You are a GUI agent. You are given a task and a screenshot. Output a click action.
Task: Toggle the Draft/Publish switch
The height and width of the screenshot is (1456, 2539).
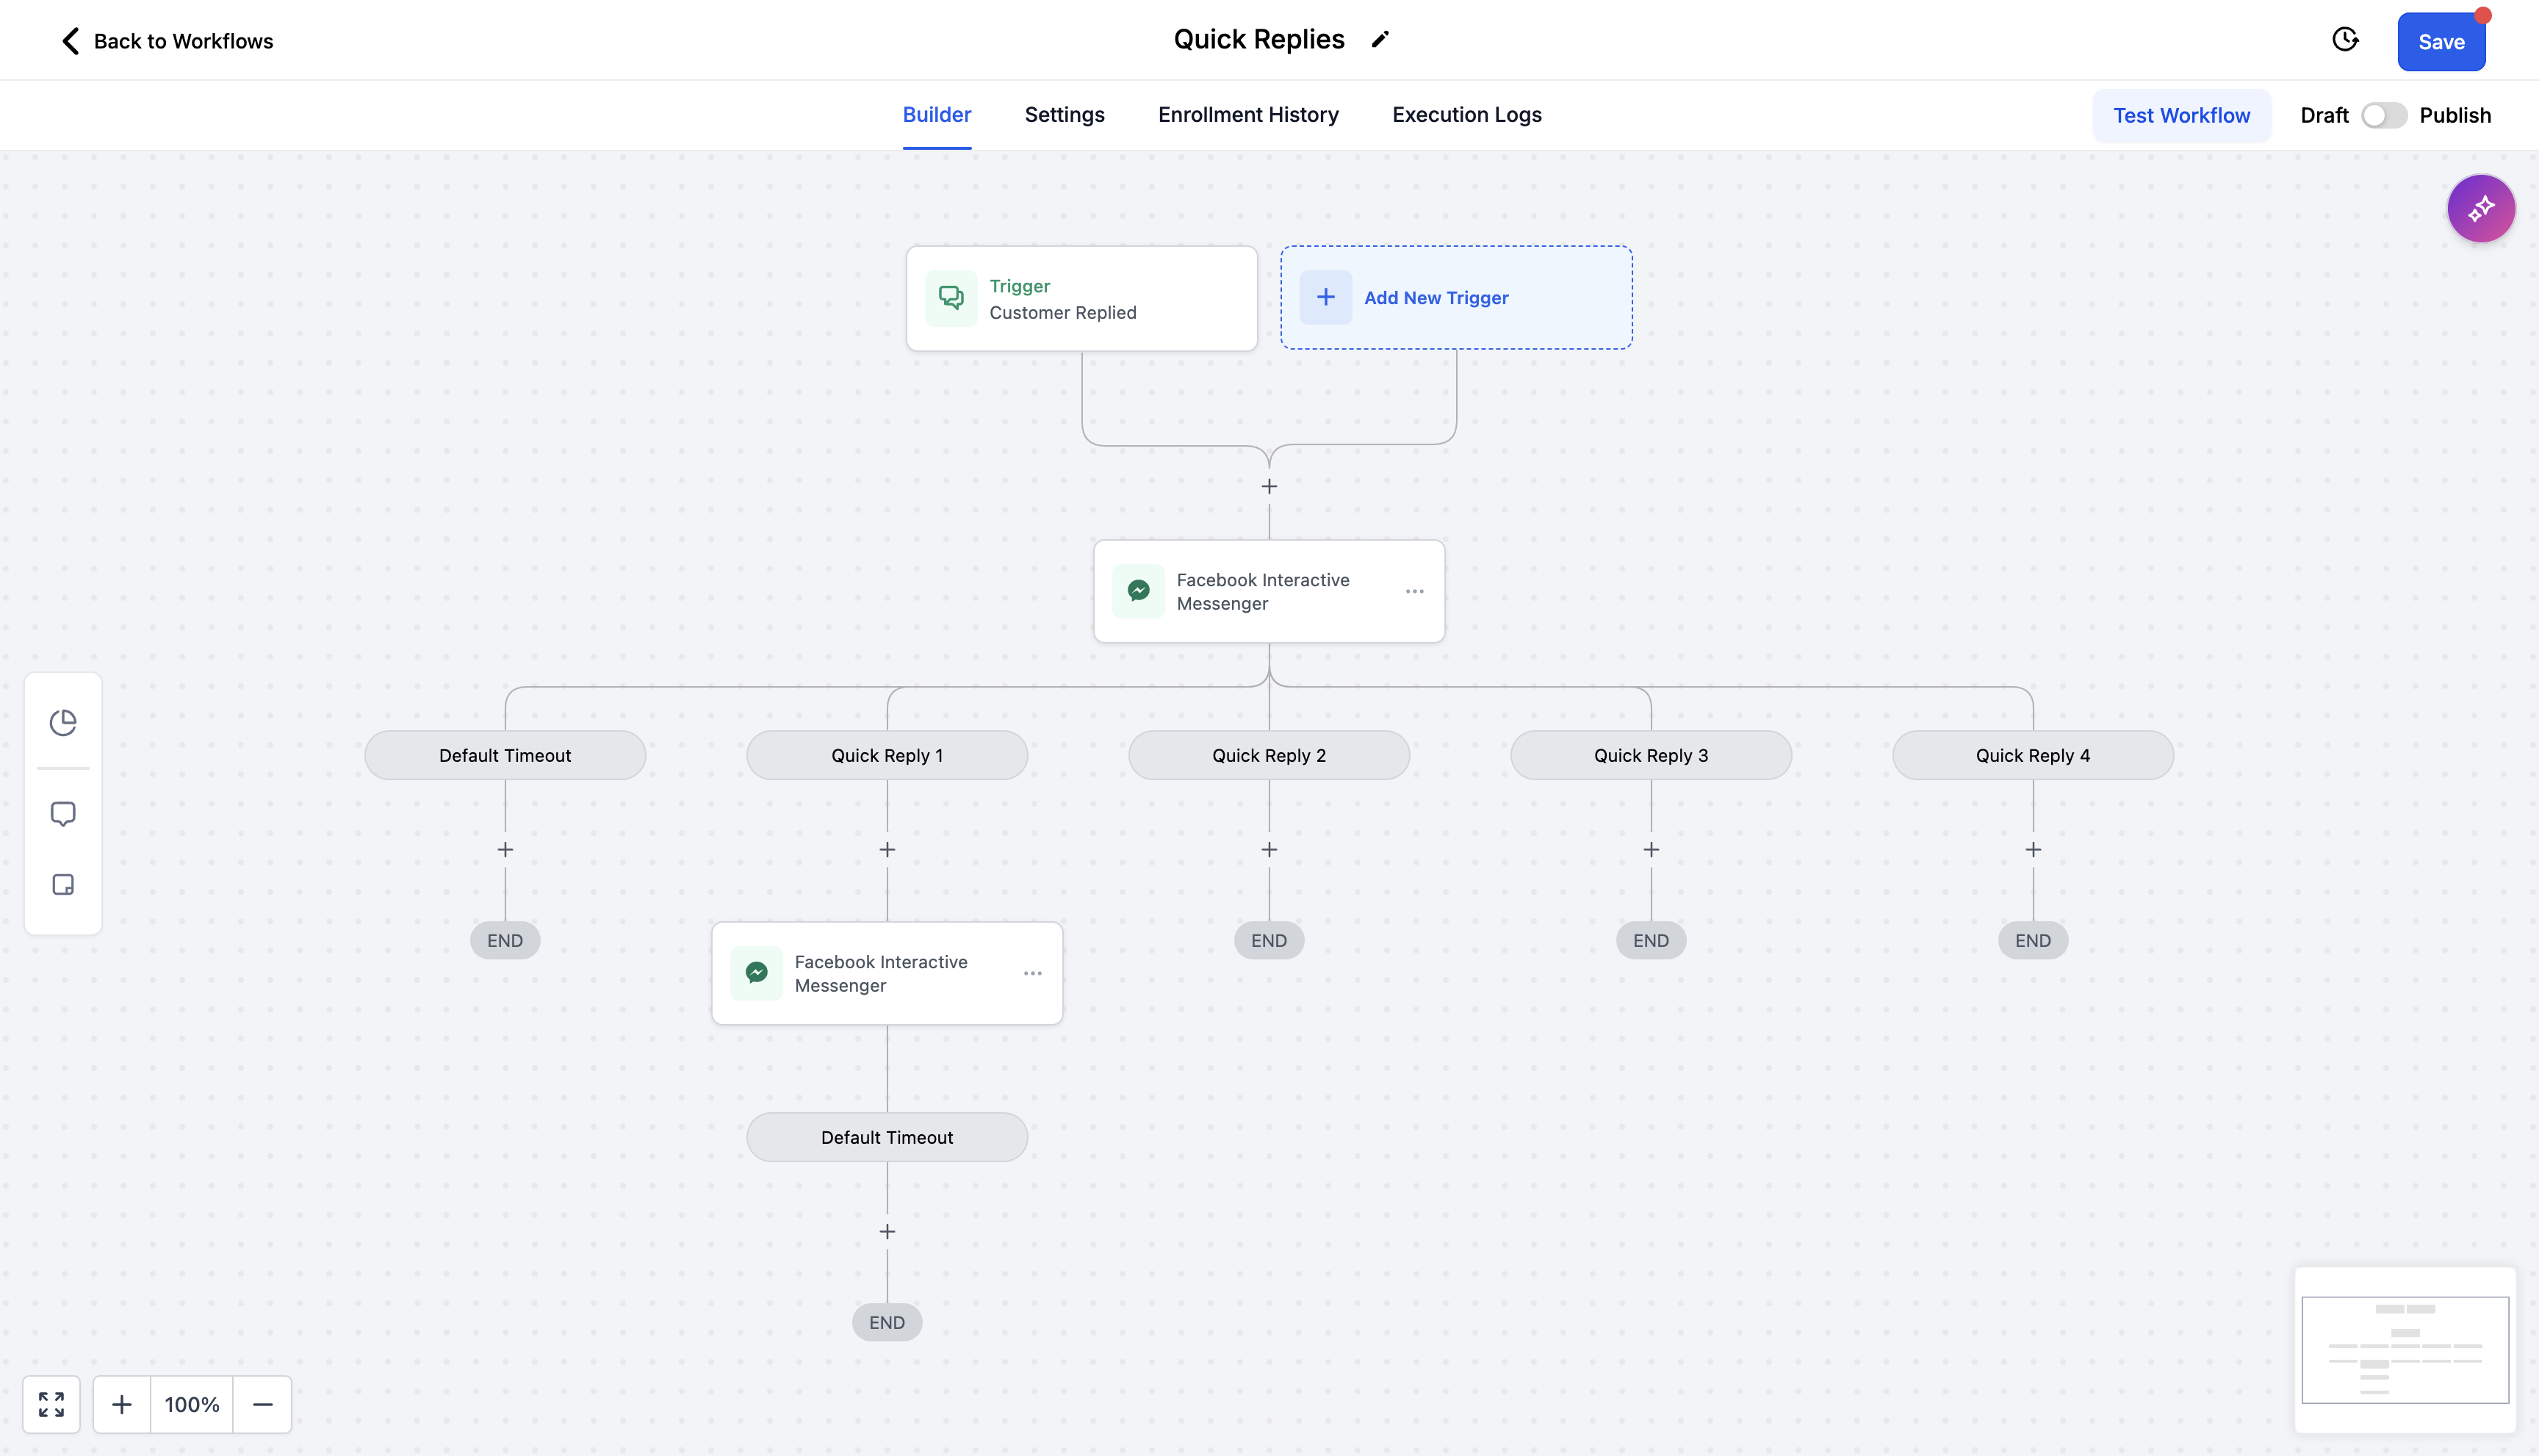tap(2384, 115)
